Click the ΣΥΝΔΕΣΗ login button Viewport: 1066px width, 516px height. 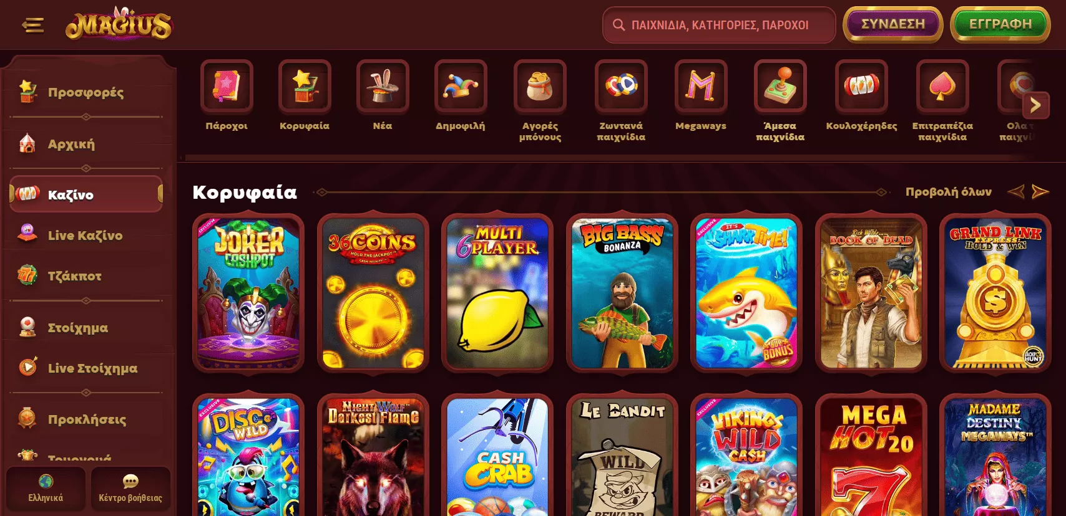tap(893, 24)
